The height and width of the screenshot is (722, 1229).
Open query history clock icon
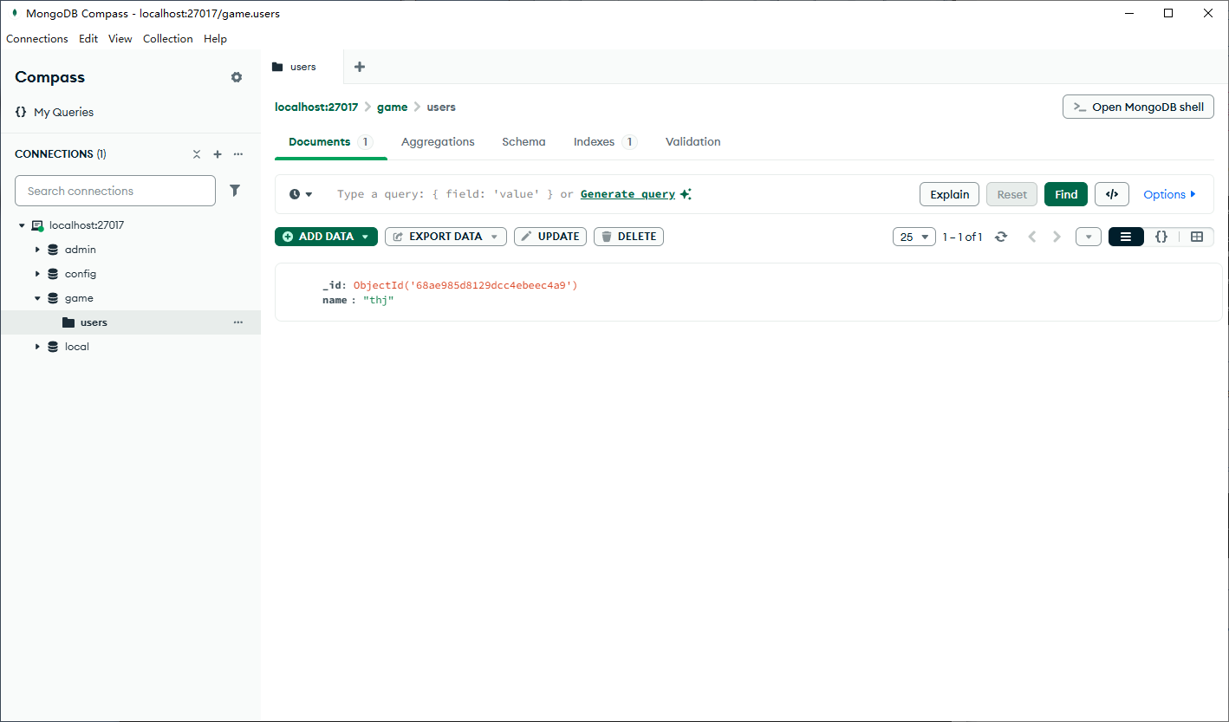[x=295, y=194]
